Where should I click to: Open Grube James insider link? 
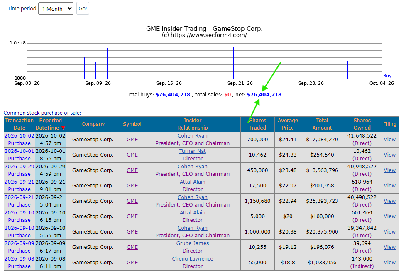[x=192, y=243]
